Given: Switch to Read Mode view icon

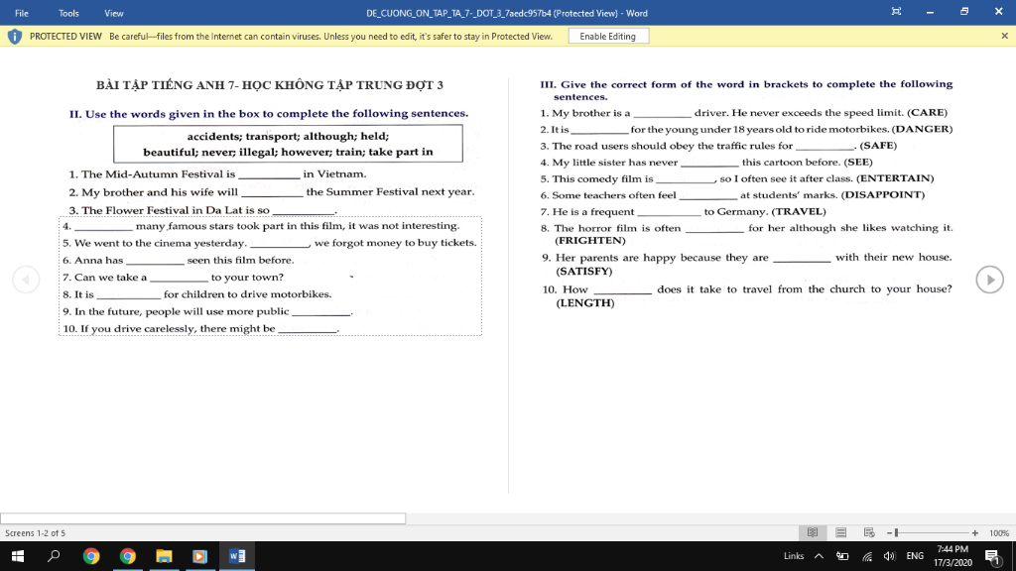Looking at the screenshot, I should [x=813, y=532].
